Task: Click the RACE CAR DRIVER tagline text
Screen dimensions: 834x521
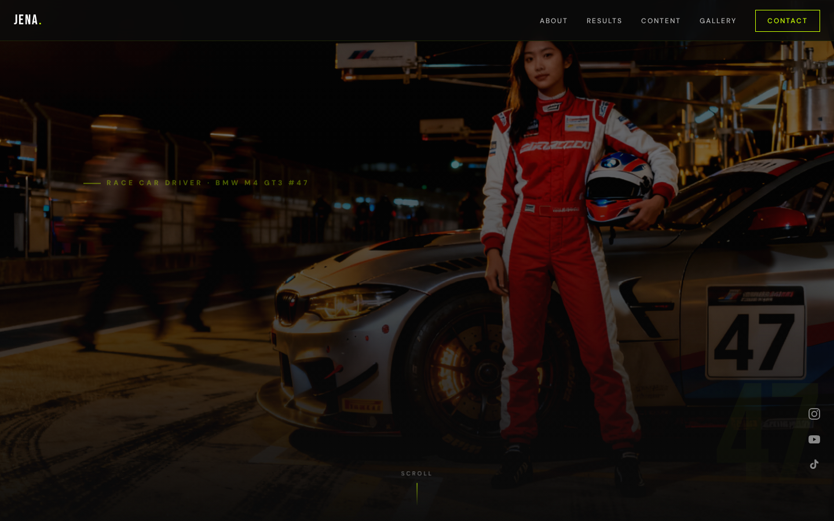Action: coord(207,183)
